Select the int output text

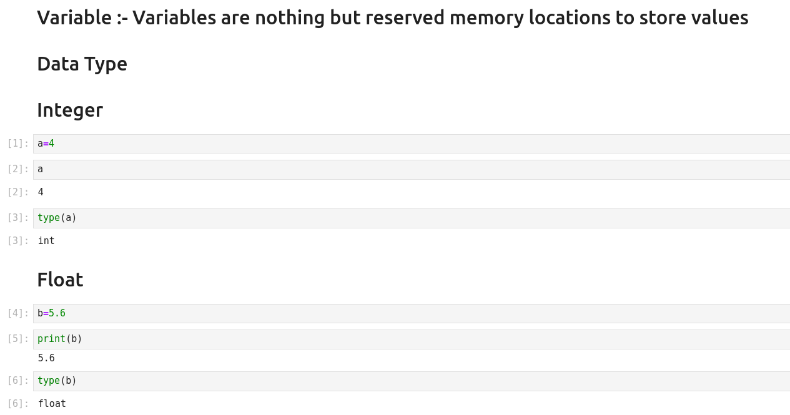coord(46,241)
